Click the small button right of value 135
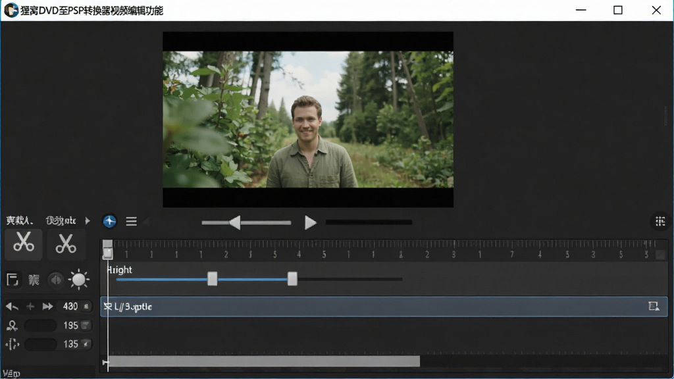Viewport: 674px width, 379px height. (x=86, y=343)
